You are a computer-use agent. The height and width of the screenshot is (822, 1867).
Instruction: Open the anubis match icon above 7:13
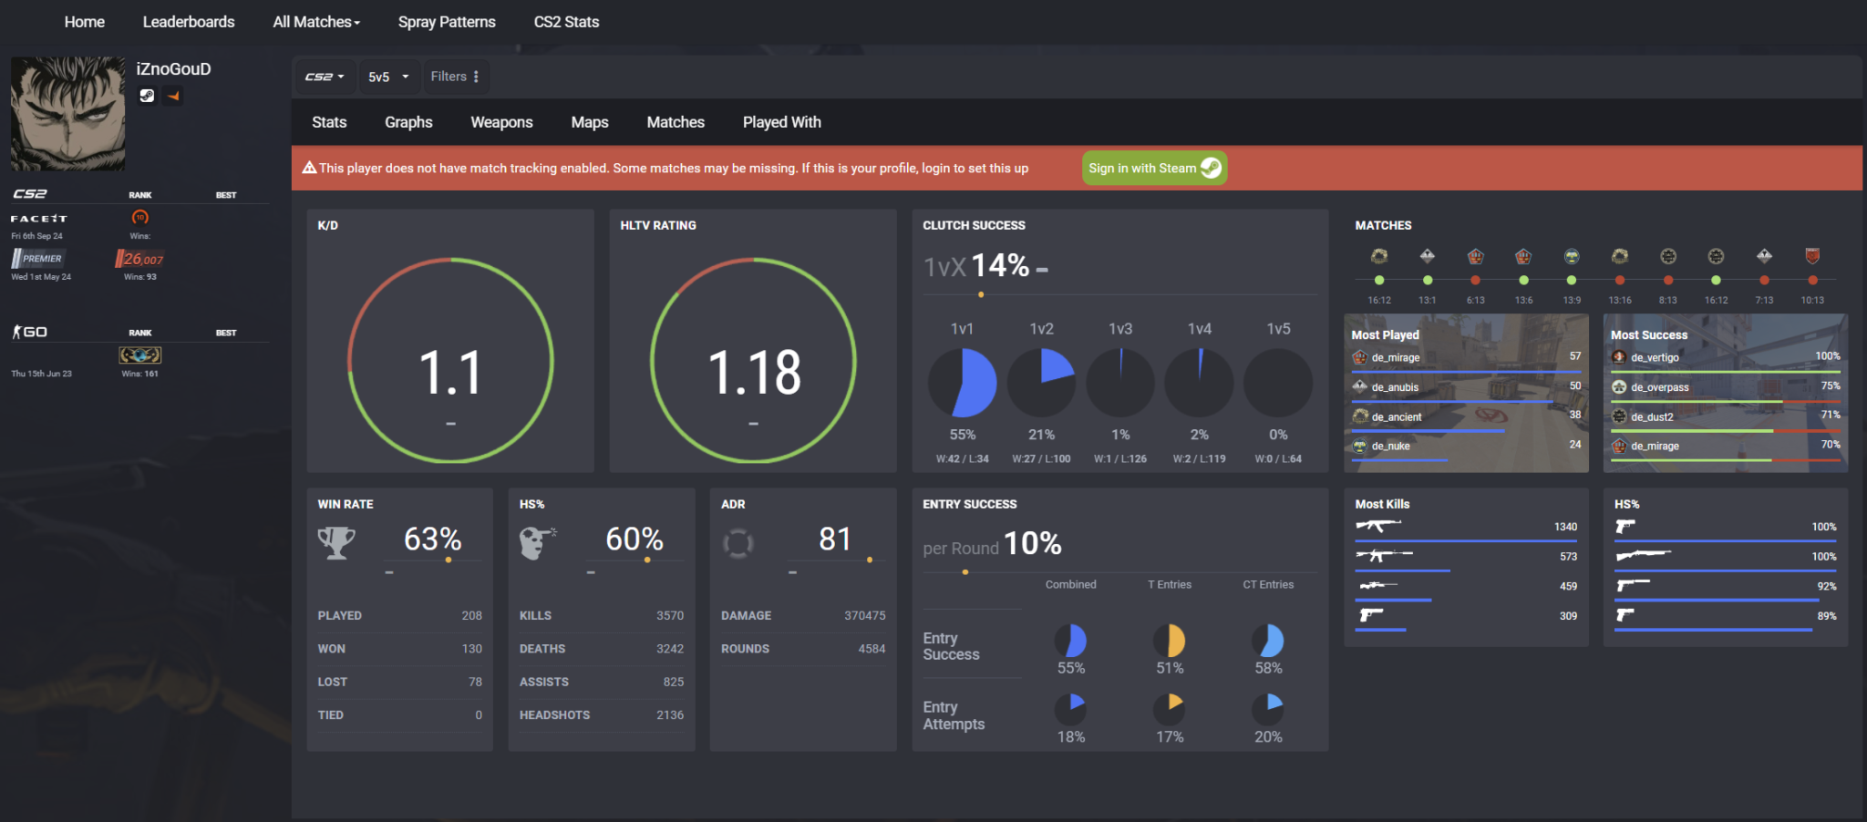[1765, 256]
